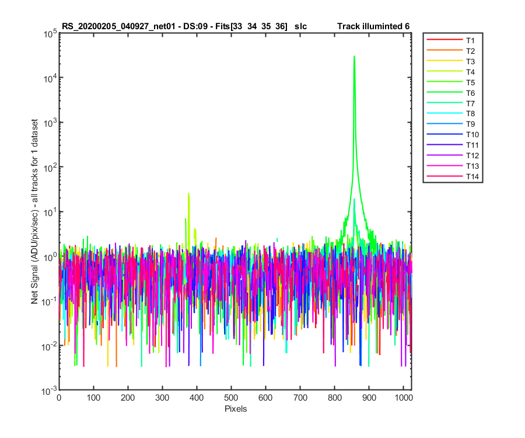Screen dimensions: 525x438
Task: Select the 'Net Signal' y-axis label
Action: [34, 211]
